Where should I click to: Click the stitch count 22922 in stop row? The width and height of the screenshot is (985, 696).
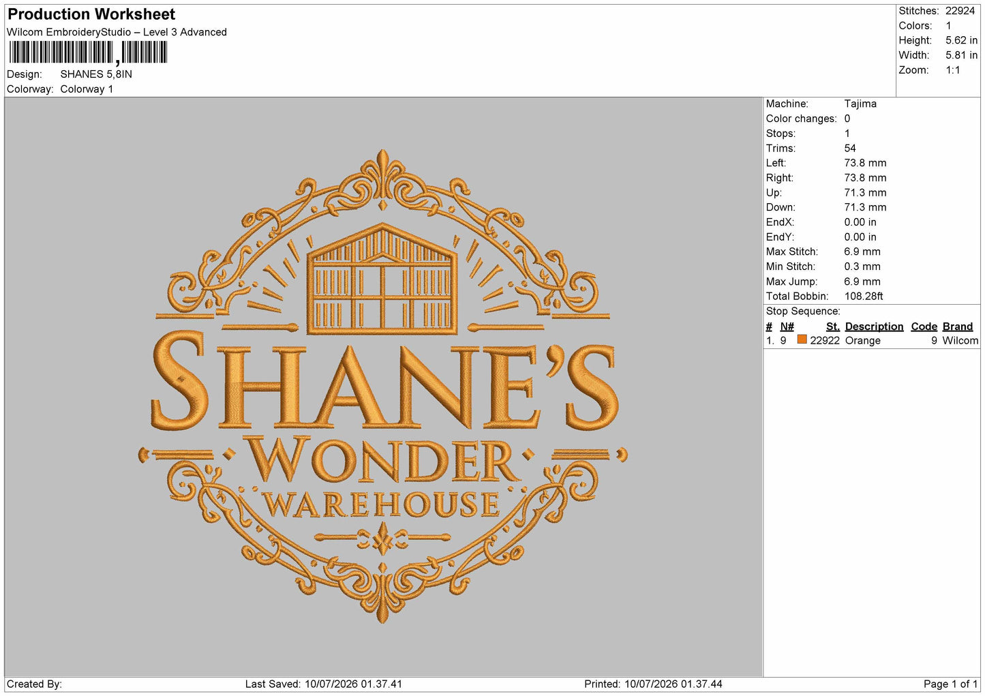click(825, 341)
